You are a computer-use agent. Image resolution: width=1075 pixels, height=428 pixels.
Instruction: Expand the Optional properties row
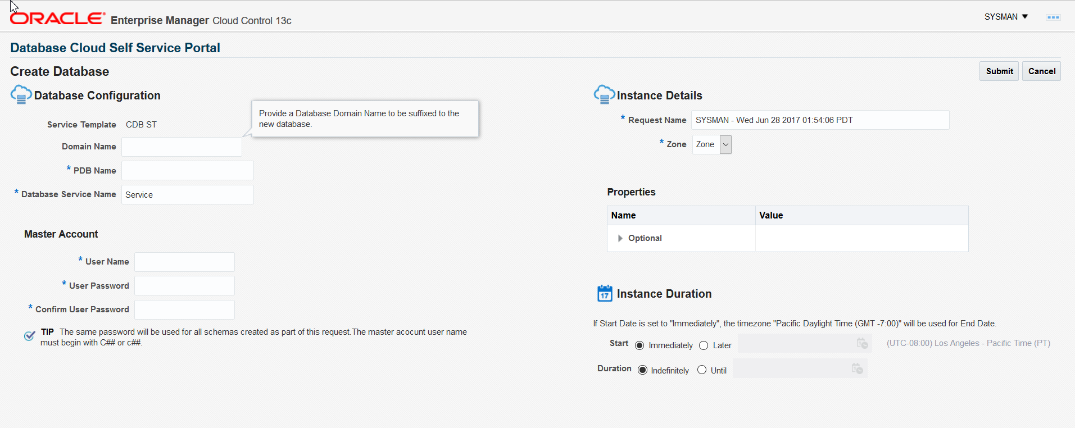click(x=620, y=238)
